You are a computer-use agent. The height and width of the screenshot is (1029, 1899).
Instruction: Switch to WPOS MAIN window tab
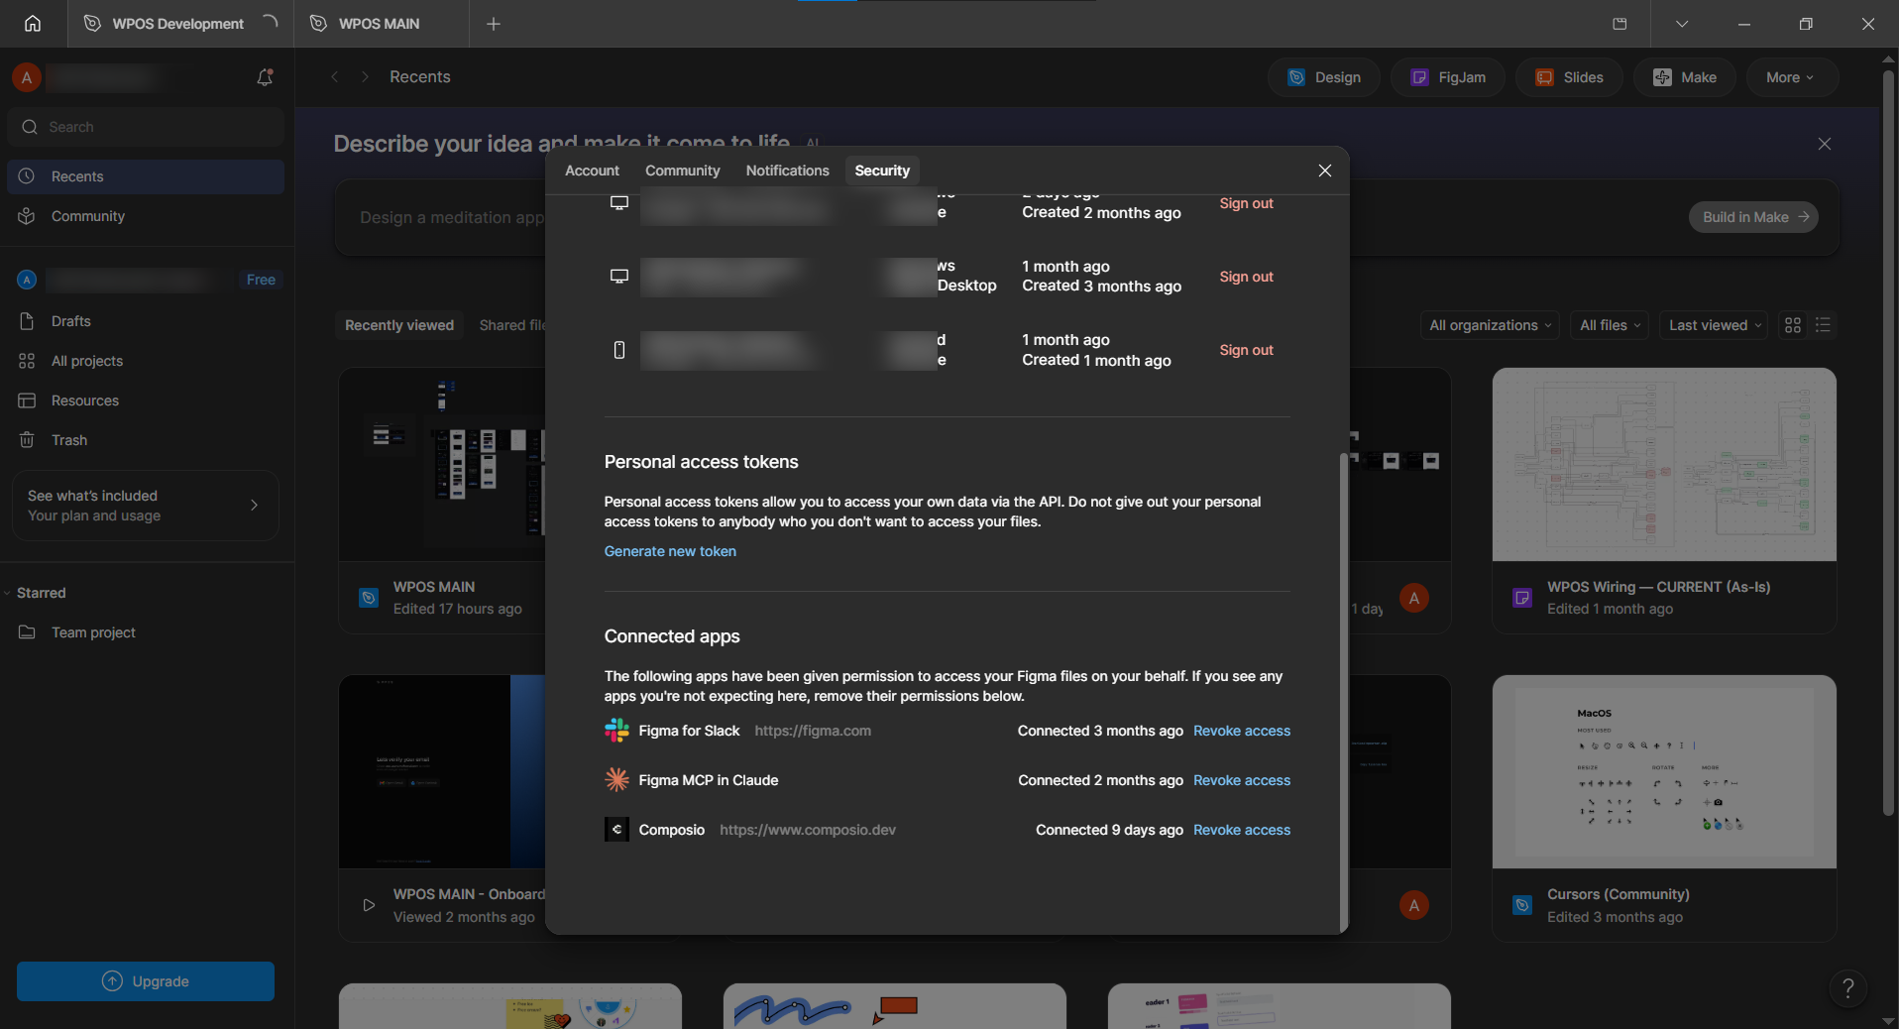tap(380, 24)
